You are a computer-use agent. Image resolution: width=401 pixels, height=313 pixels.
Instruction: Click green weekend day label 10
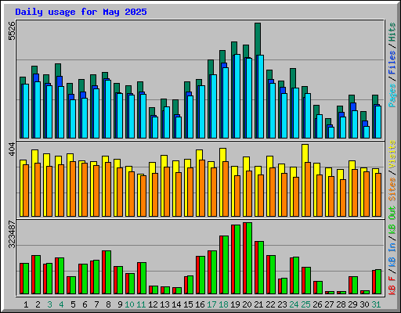click(x=129, y=304)
